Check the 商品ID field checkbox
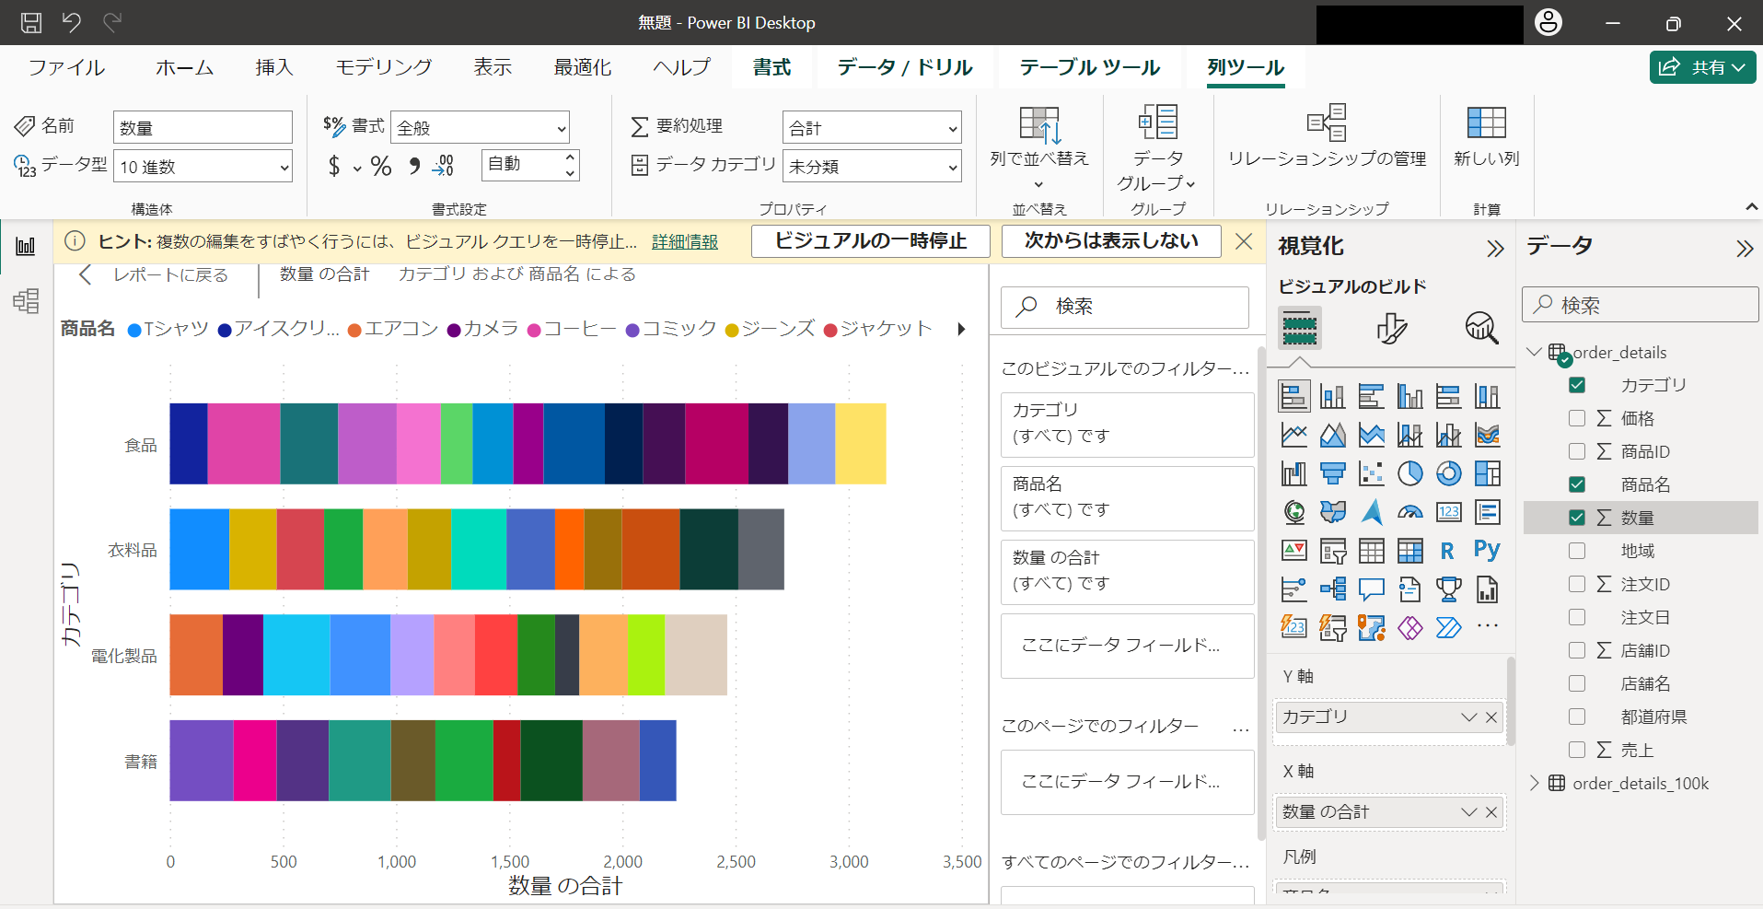Viewport: 1763px width, 909px height. coord(1577,451)
